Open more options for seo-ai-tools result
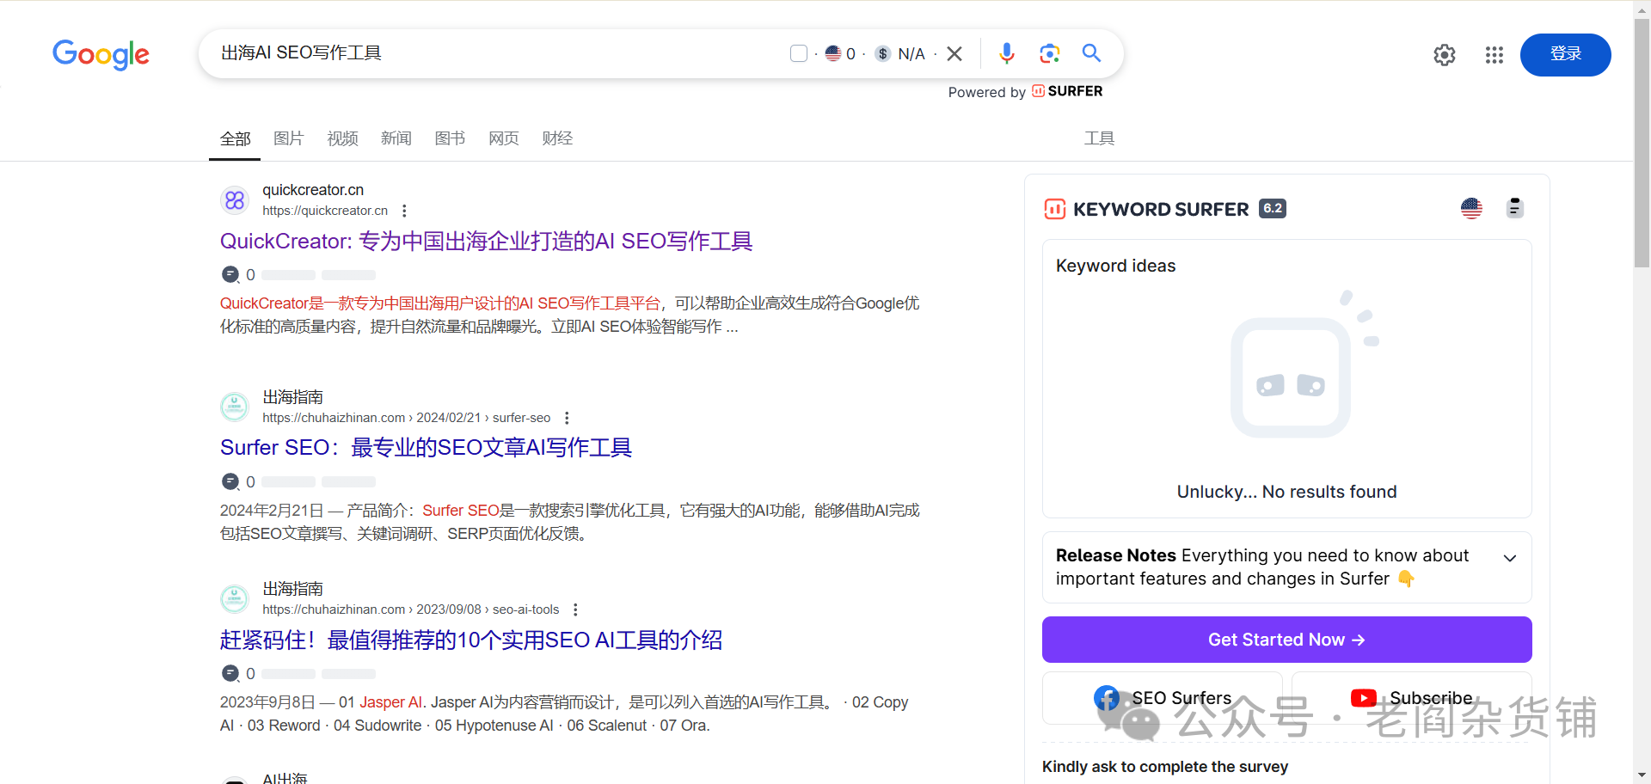Viewport: 1651px width, 784px height. pyautogui.click(x=575, y=609)
